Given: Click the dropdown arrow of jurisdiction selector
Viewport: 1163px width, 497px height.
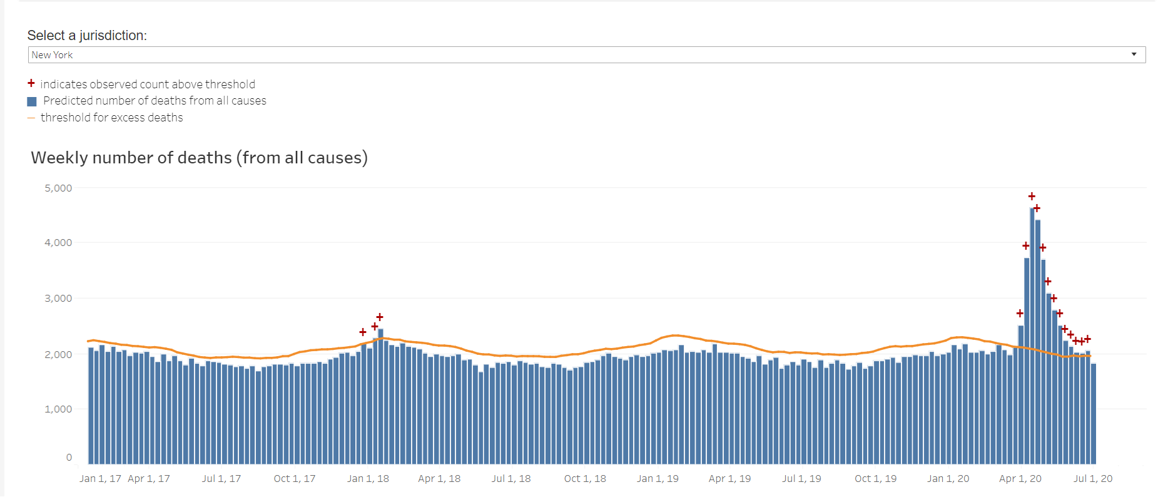Looking at the screenshot, I should tap(1134, 54).
